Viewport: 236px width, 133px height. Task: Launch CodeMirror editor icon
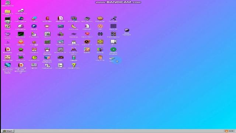point(21,26)
